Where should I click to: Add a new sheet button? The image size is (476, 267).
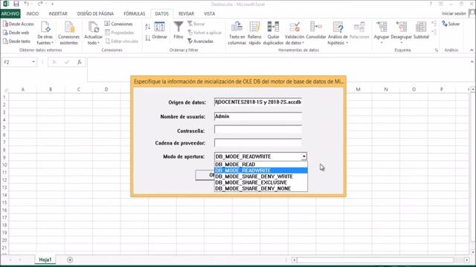70,260
